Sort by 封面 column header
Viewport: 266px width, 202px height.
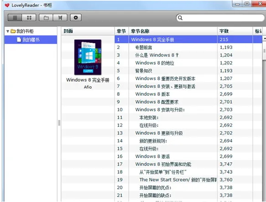(x=88, y=31)
